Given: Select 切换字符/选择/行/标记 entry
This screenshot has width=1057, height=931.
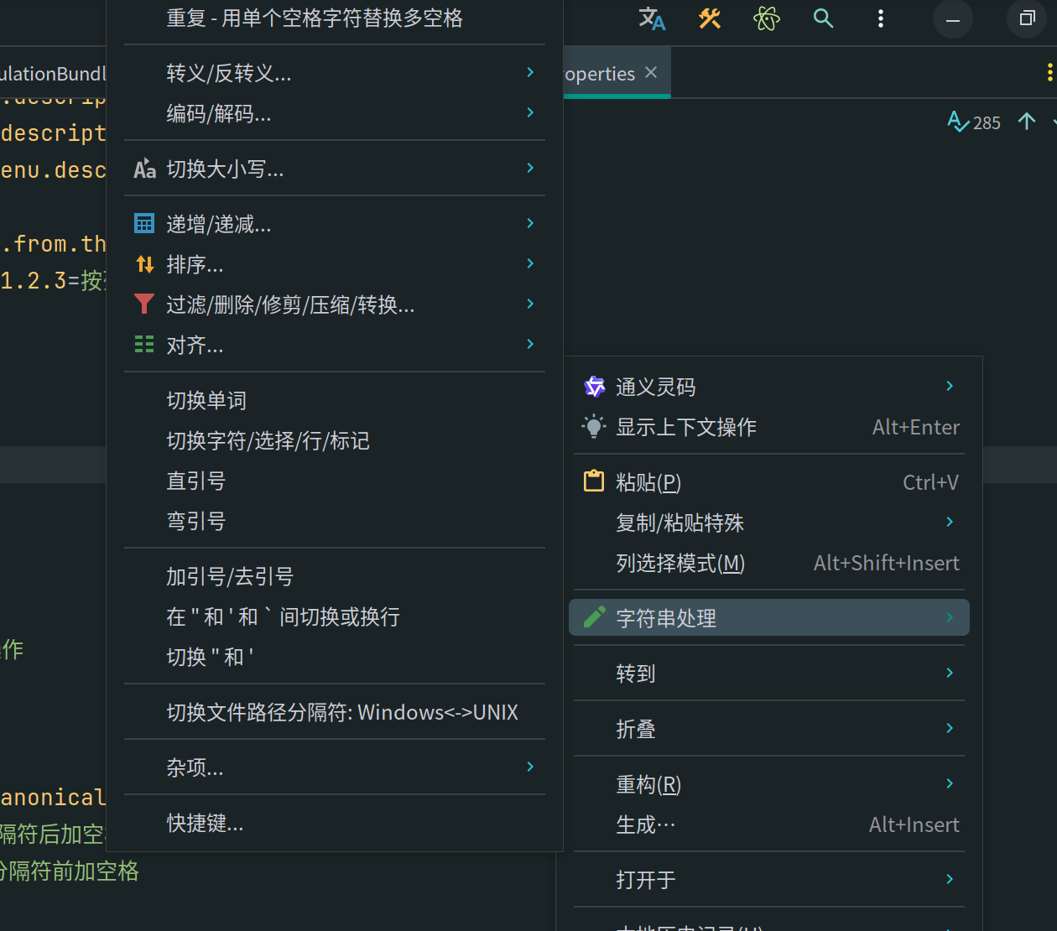Looking at the screenshot, I should [335, 440].
